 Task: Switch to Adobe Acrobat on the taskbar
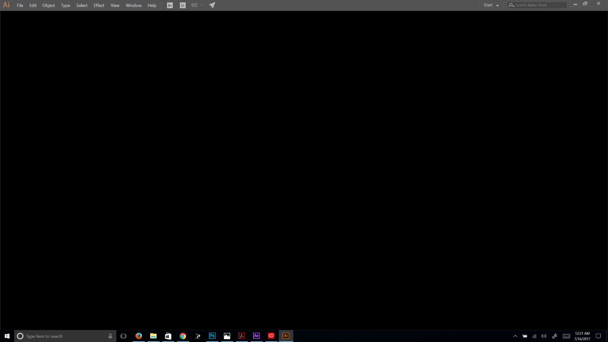point(242,336)
